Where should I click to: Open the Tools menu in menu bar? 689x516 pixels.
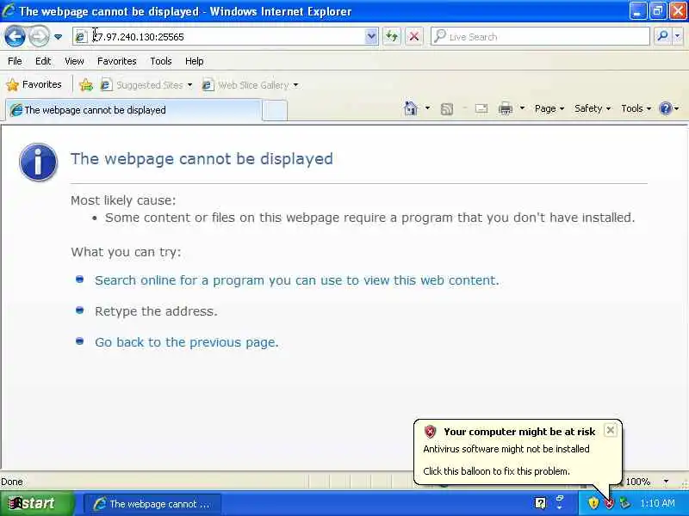coord(161,61)
